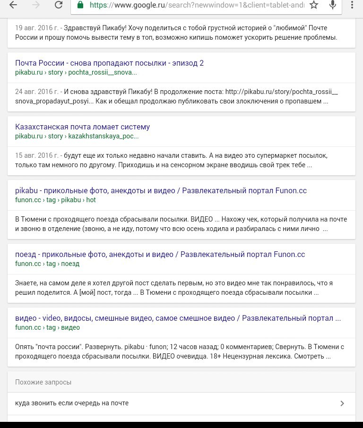This screenshot has height=428, width=363.
Task: Open the three-dot browser menu
Action: (x=352, y=5)
